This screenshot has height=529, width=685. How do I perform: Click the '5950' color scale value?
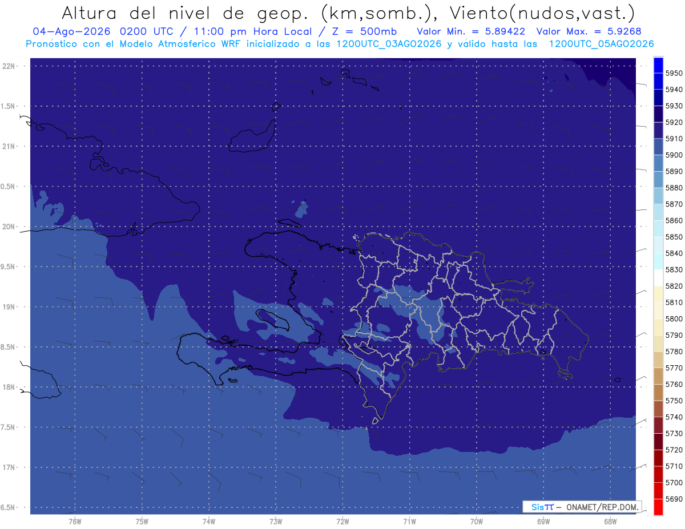pos(674,73)
